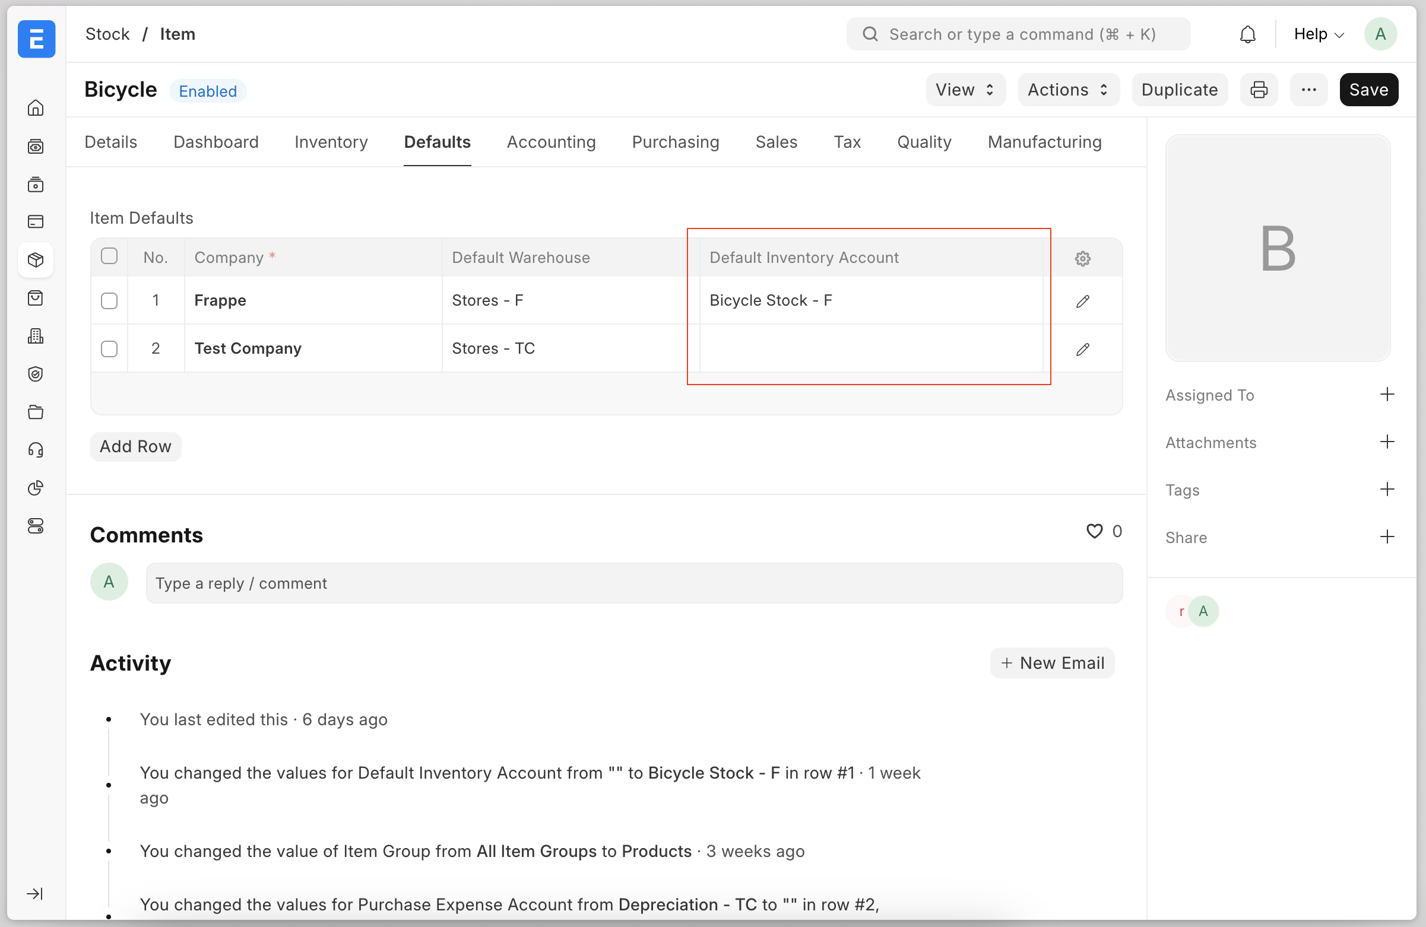
Task: Click the Add Row button
Action: click(135, 446)
